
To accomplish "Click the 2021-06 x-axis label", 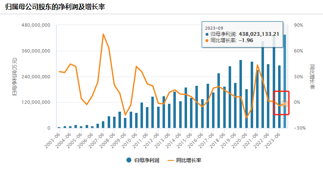I will (250, 140).
